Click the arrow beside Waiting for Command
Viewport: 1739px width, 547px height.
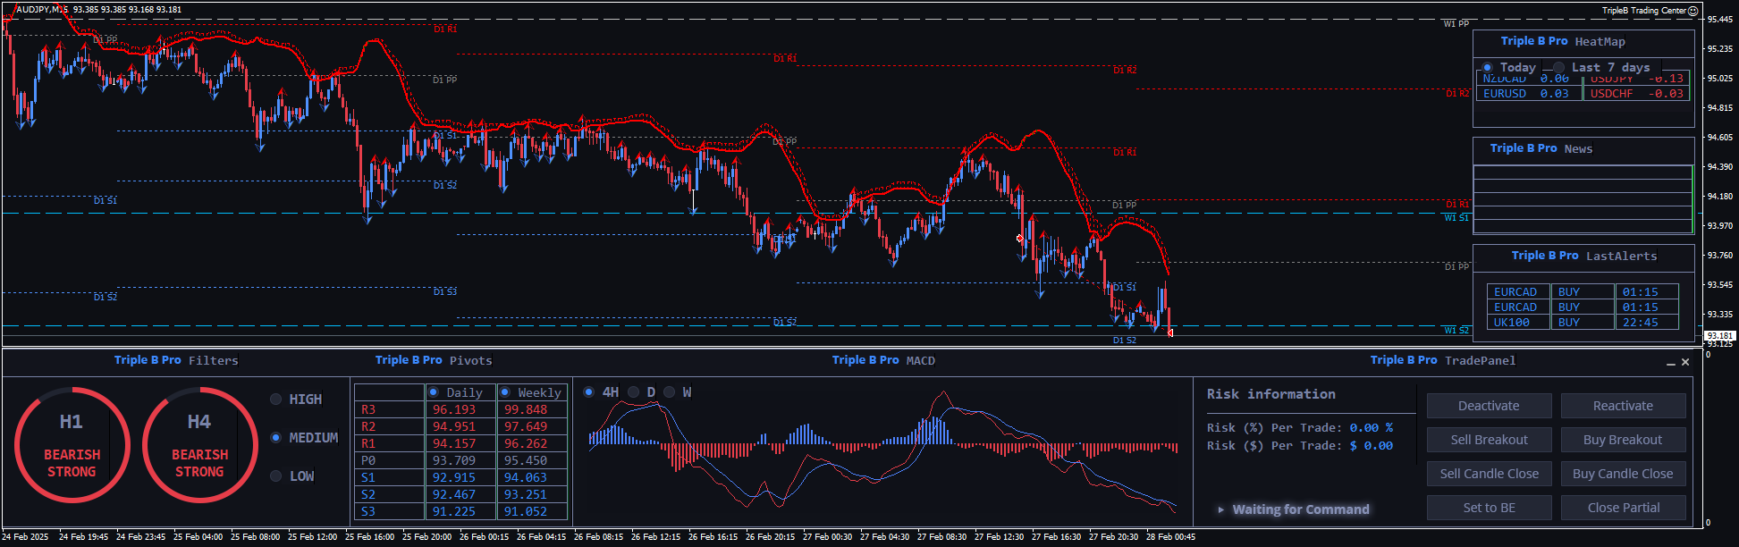click(x=1220, y=509)
